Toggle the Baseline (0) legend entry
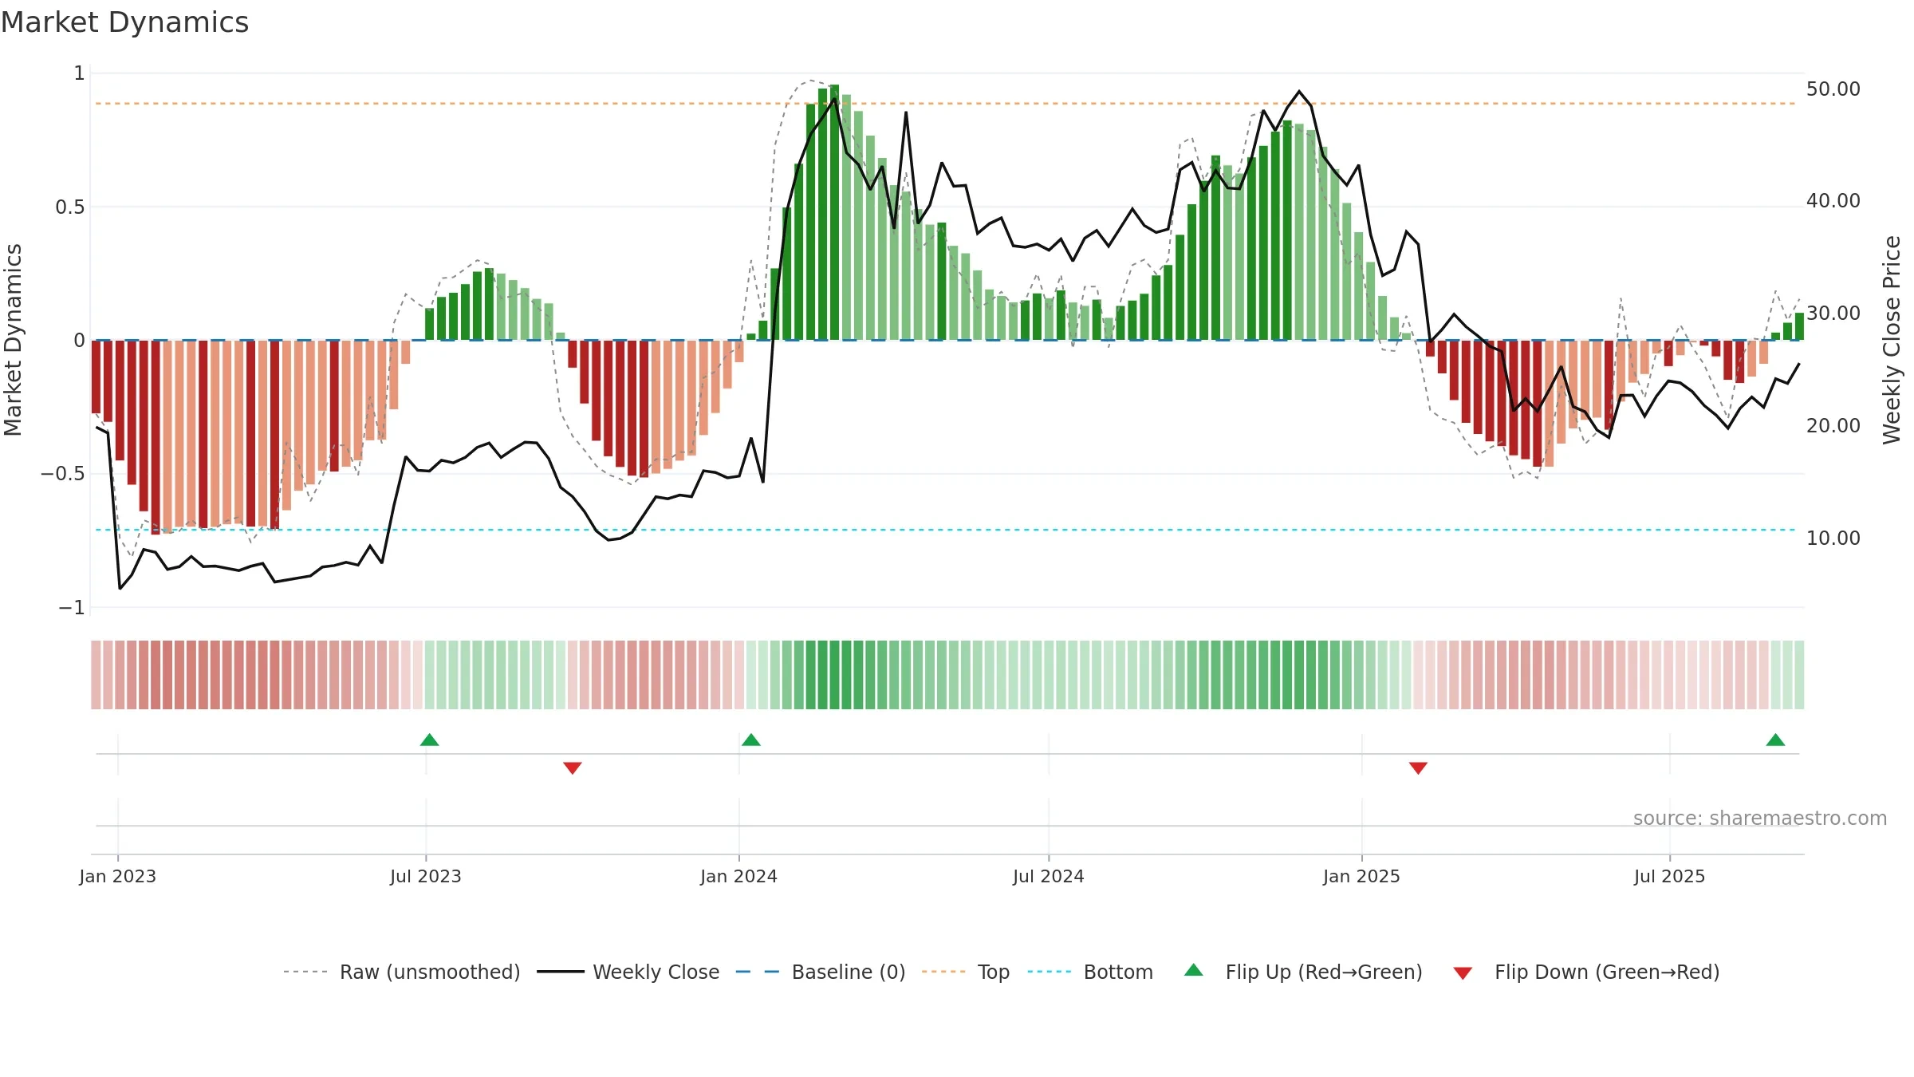This screenshot has width=1914, height=1077. click(x=821, y=972)
